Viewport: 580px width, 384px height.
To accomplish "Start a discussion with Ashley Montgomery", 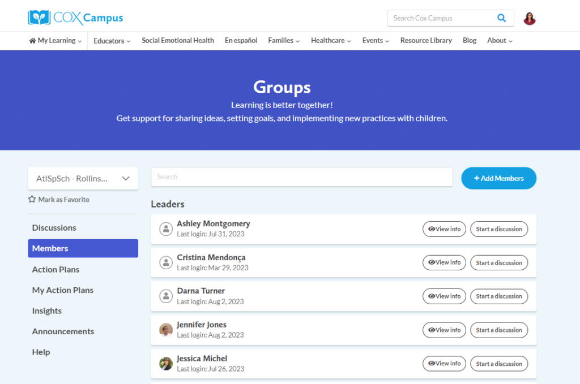I will click(499, 229).
